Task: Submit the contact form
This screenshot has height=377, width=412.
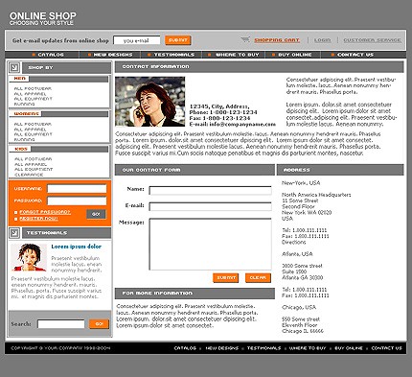Action: (226, 278)
